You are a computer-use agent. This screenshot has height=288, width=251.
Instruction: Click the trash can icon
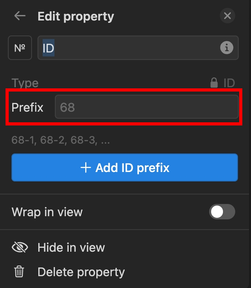pos(19,272)
